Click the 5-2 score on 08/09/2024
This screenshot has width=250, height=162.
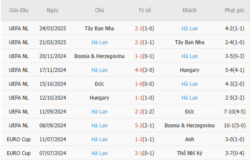point(139,125)
